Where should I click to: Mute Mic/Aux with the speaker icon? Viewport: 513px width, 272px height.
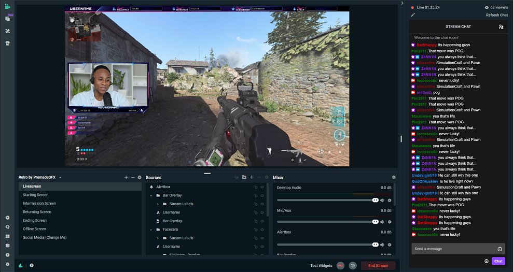coord(382,222)
